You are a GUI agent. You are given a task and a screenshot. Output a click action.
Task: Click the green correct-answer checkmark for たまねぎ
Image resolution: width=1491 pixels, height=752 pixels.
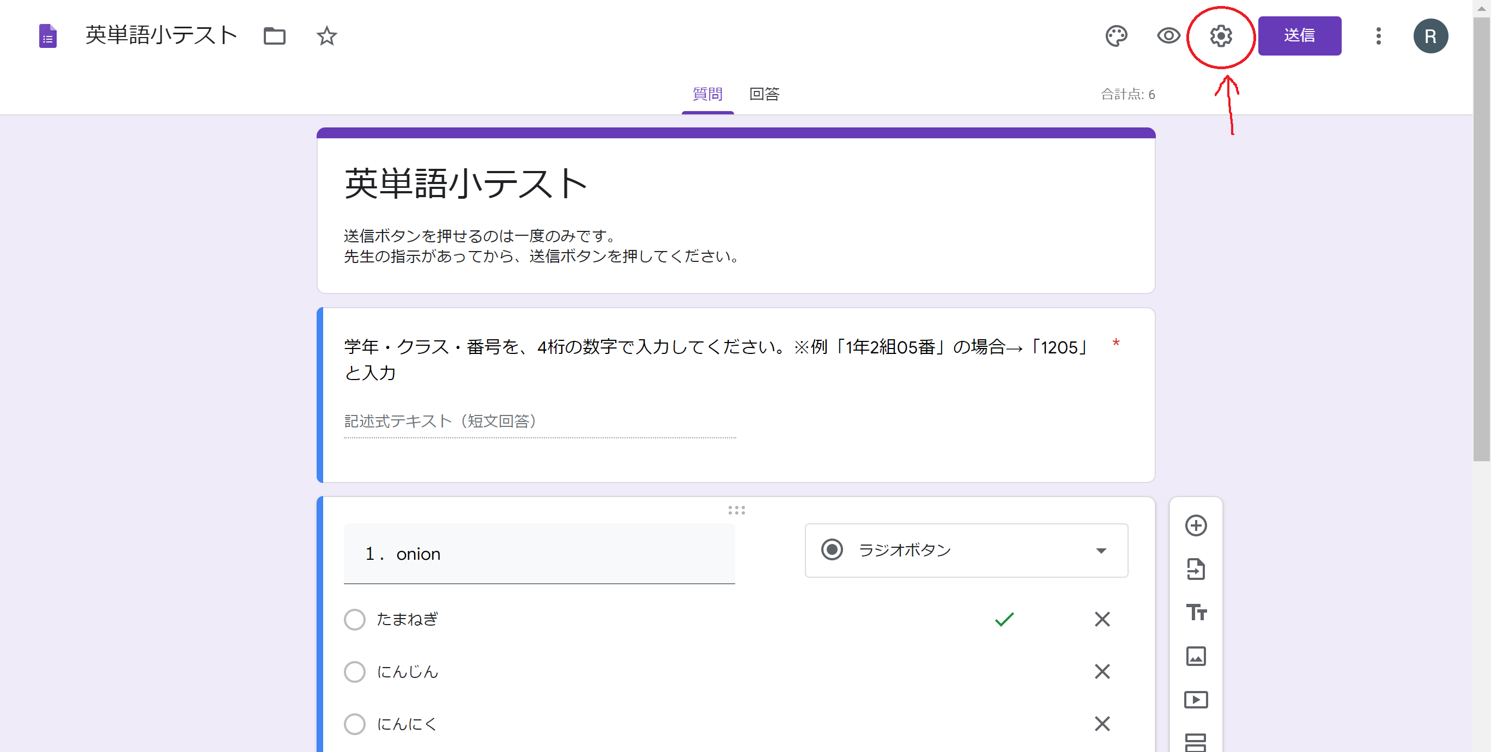pos(1004,619)
